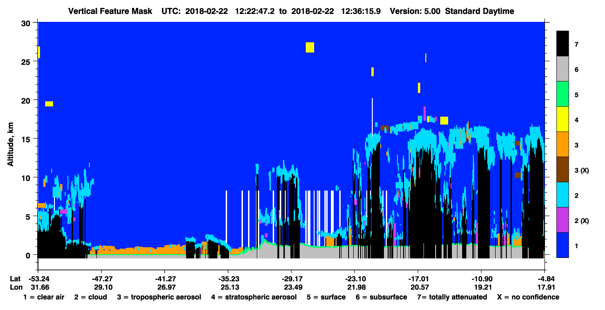Click the colorbar label '3 (X)'
605x310 pixels.
[582, 171]
